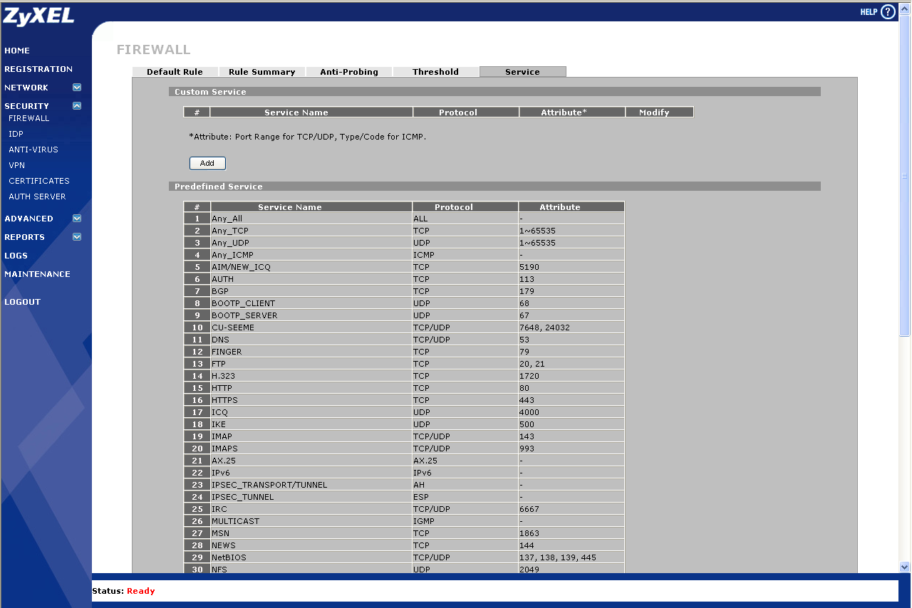Click the BGP service name

(220, 291)
